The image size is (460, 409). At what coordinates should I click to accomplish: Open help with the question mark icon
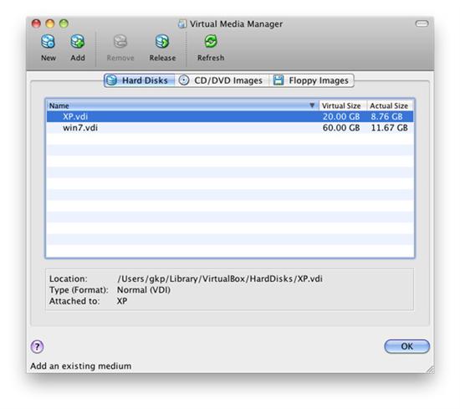pos(38,346)
